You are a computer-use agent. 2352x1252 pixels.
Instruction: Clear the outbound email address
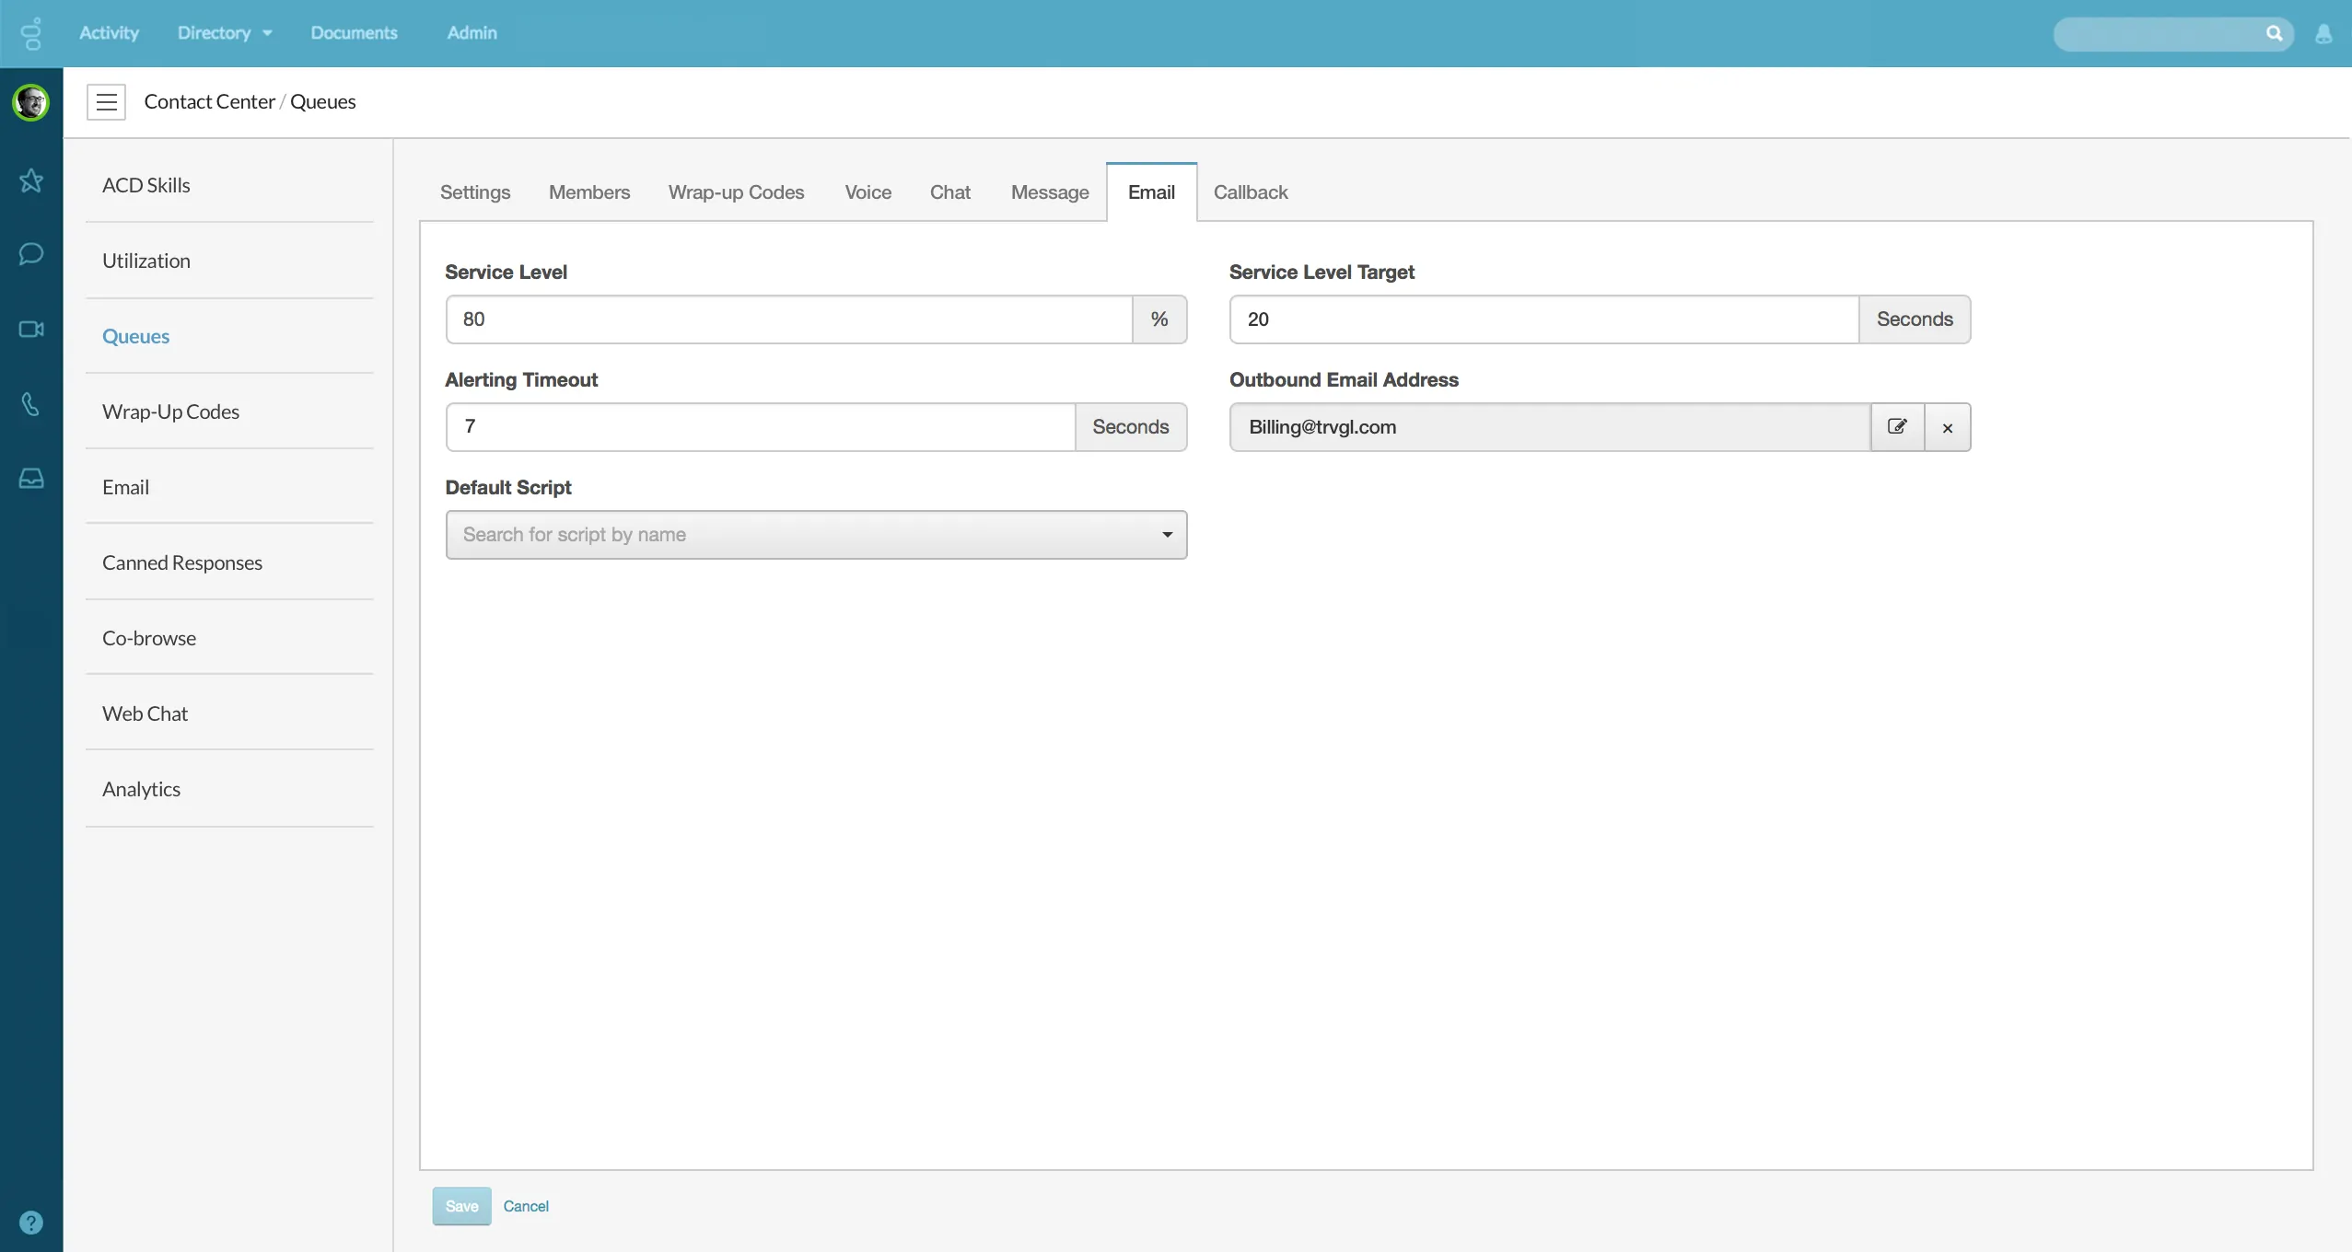[x=1948, y=427]
